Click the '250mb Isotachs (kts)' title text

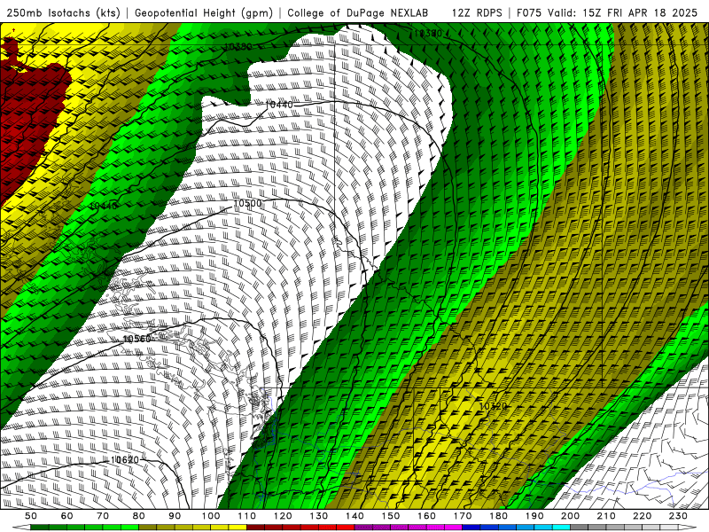pyautogui.click(x=64, y=13)
